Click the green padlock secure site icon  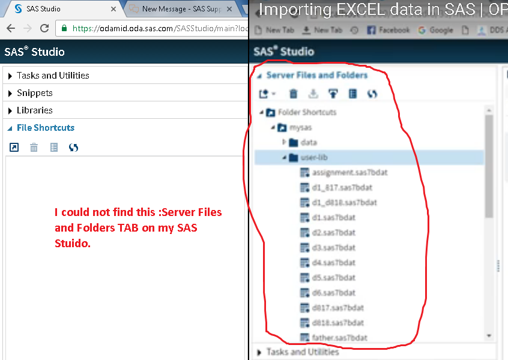pos(64,28)
